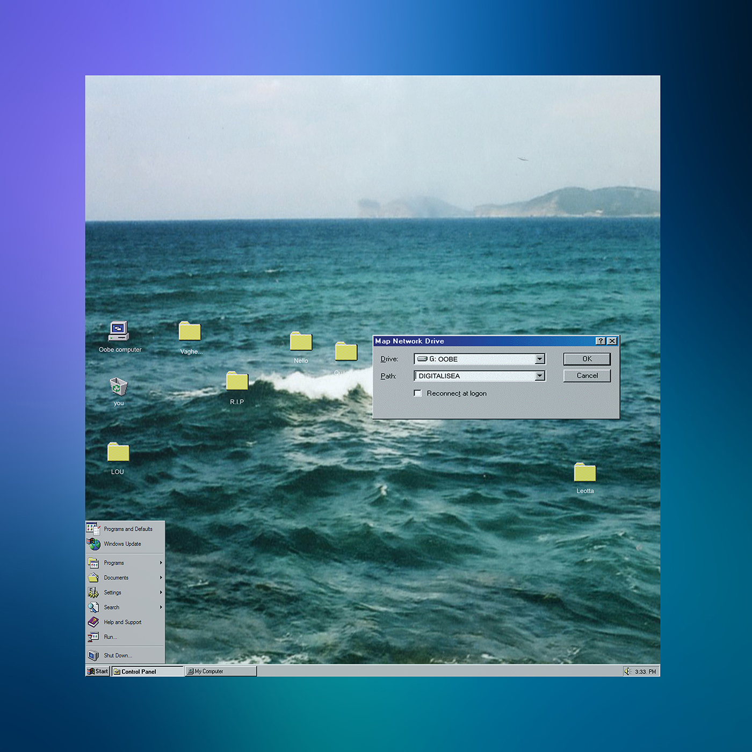Enable Reconnect at logon checkbox
Image resolution: width=752 pixels, height=752 pixels.
click(x=417, y=393)
